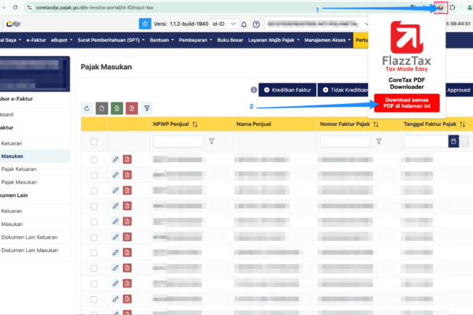Click the Tidak Kreditkan button
The width and height of the screenshot is (473, 315).
coord(343,90)
